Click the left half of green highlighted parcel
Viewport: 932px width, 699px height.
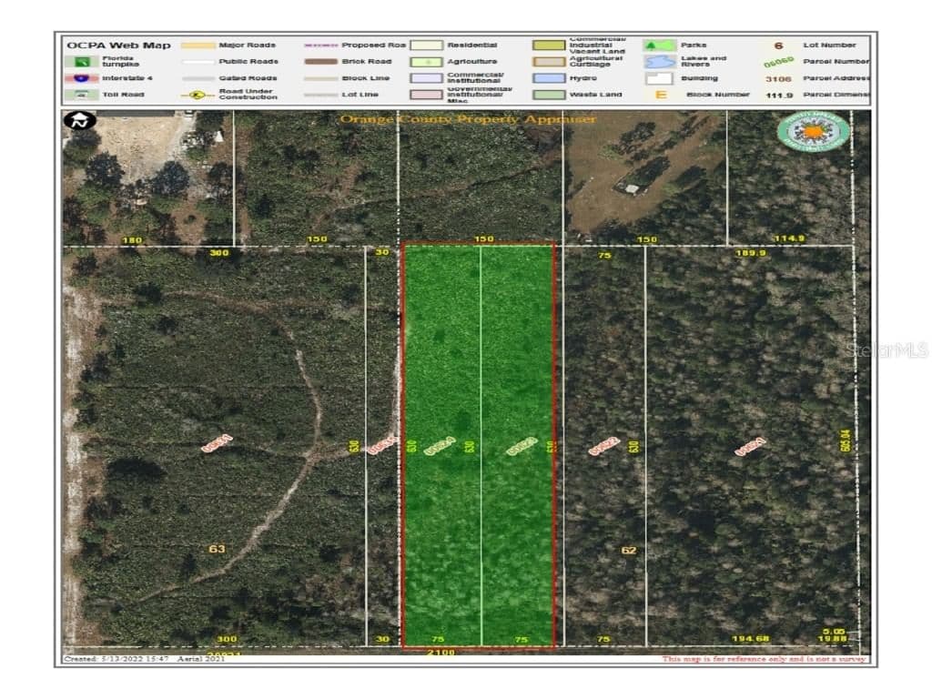pyautogui.click(x=442, y=444)
